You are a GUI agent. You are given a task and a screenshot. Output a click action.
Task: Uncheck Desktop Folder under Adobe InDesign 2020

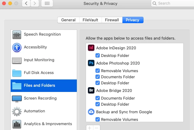coord(98,55)
